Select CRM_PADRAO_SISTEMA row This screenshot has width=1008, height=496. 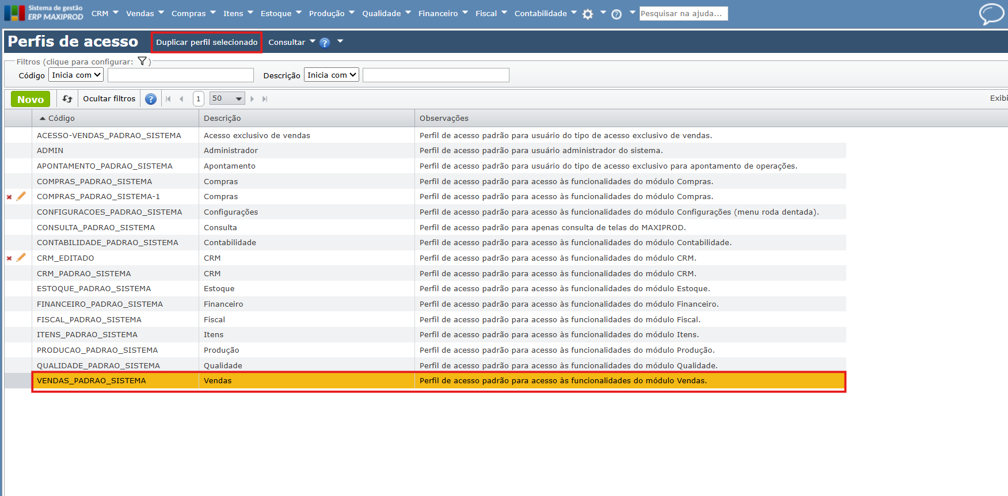425,273
